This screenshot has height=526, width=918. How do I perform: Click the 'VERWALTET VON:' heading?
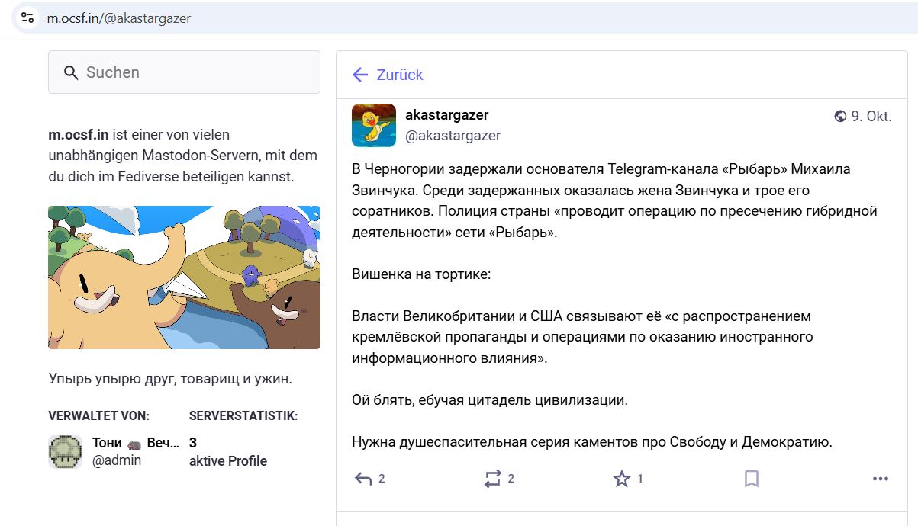pyautogui.click(x=99, y=416)
